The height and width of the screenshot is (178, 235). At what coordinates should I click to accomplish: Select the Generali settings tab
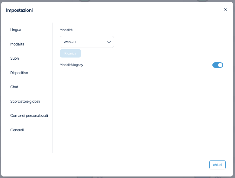tap(17, 130)
